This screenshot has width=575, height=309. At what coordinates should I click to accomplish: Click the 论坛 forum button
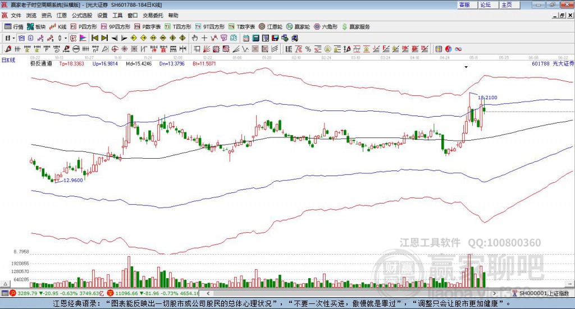[x=489, y=4]
